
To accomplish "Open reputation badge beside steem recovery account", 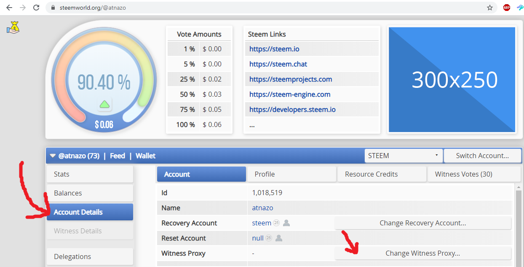I will point(276,223).
